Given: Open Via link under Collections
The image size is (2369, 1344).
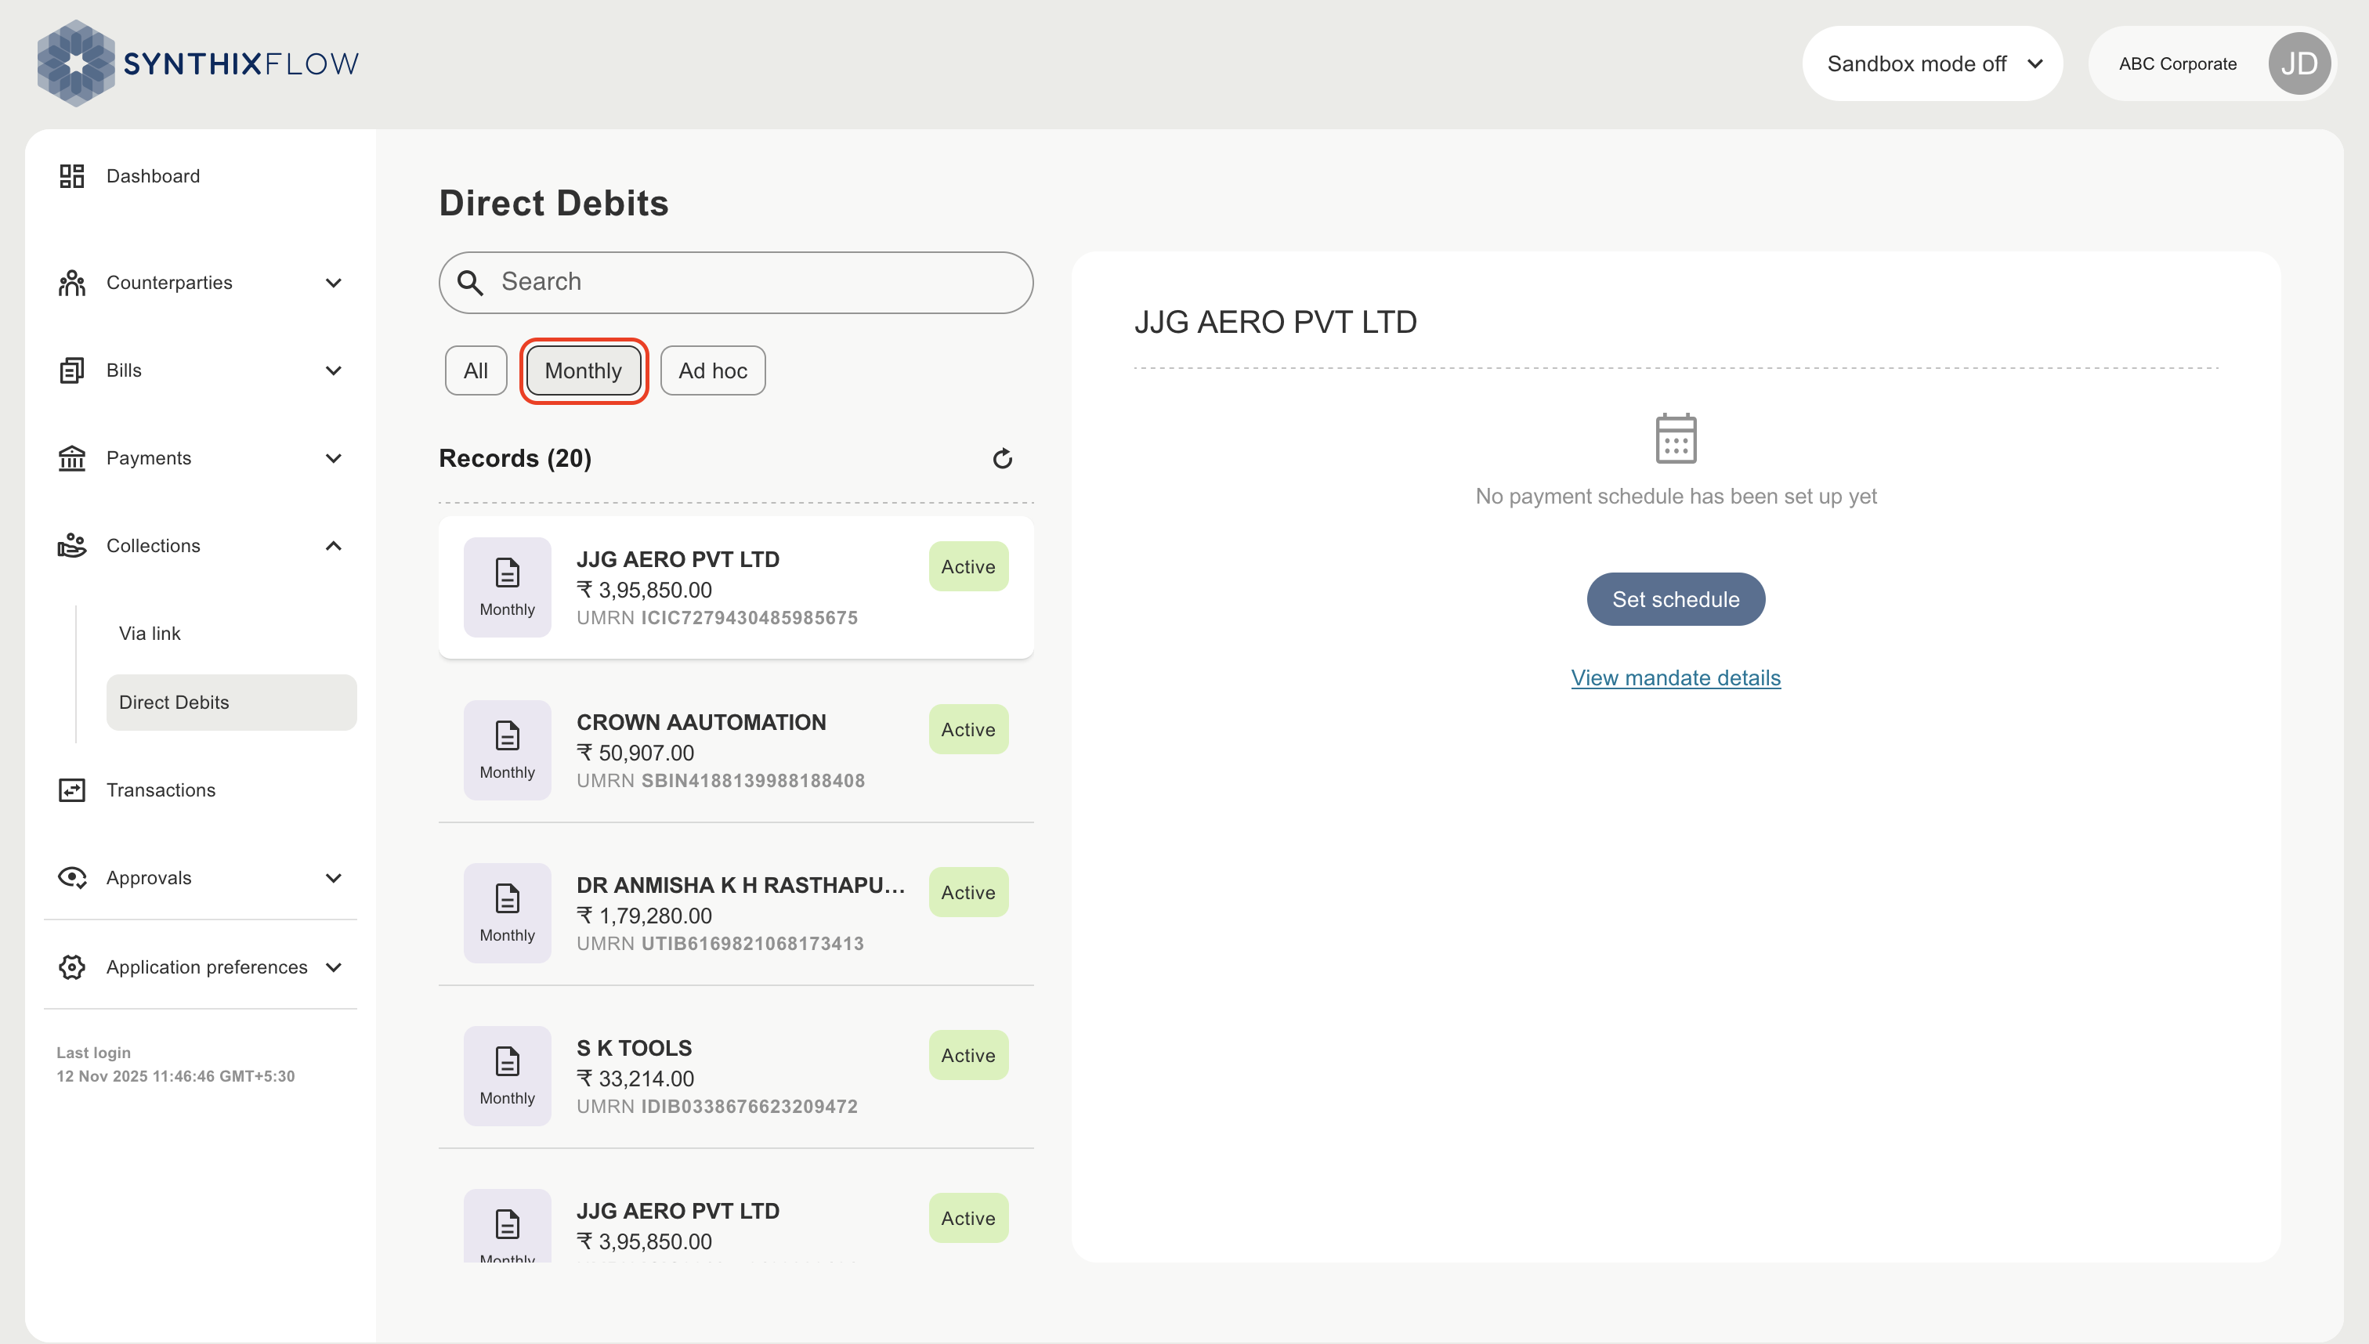Looking at the screenshot, I should (x=150, y=633).
